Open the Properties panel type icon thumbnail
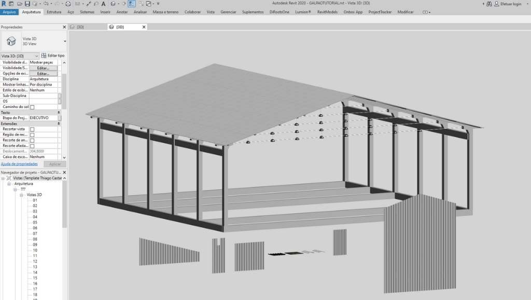The width and height of the screenshot is (531, 300). pyautogui.click(x=11, y=41)
